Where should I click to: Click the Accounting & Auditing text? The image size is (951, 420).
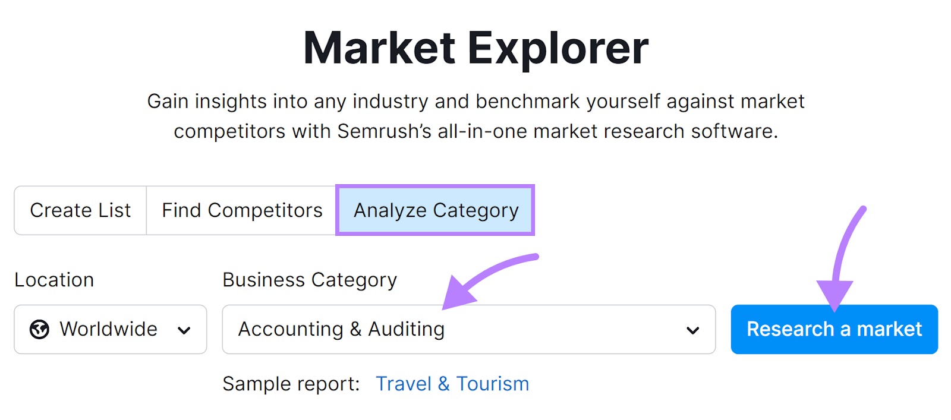(x=340, y=329)
